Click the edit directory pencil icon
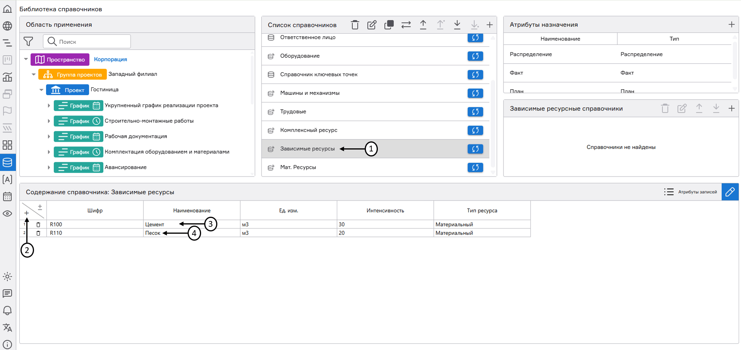The height and width of the screenshot is (350, 741). click(372, 25)
